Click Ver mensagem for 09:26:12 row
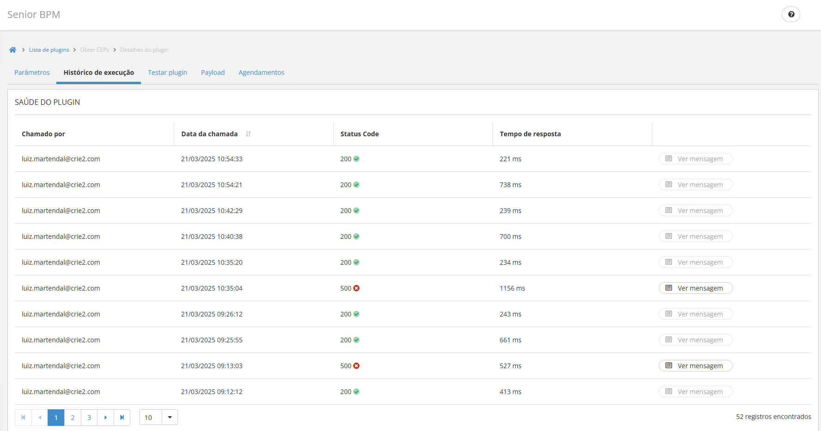821x431 pixels. 696,314
